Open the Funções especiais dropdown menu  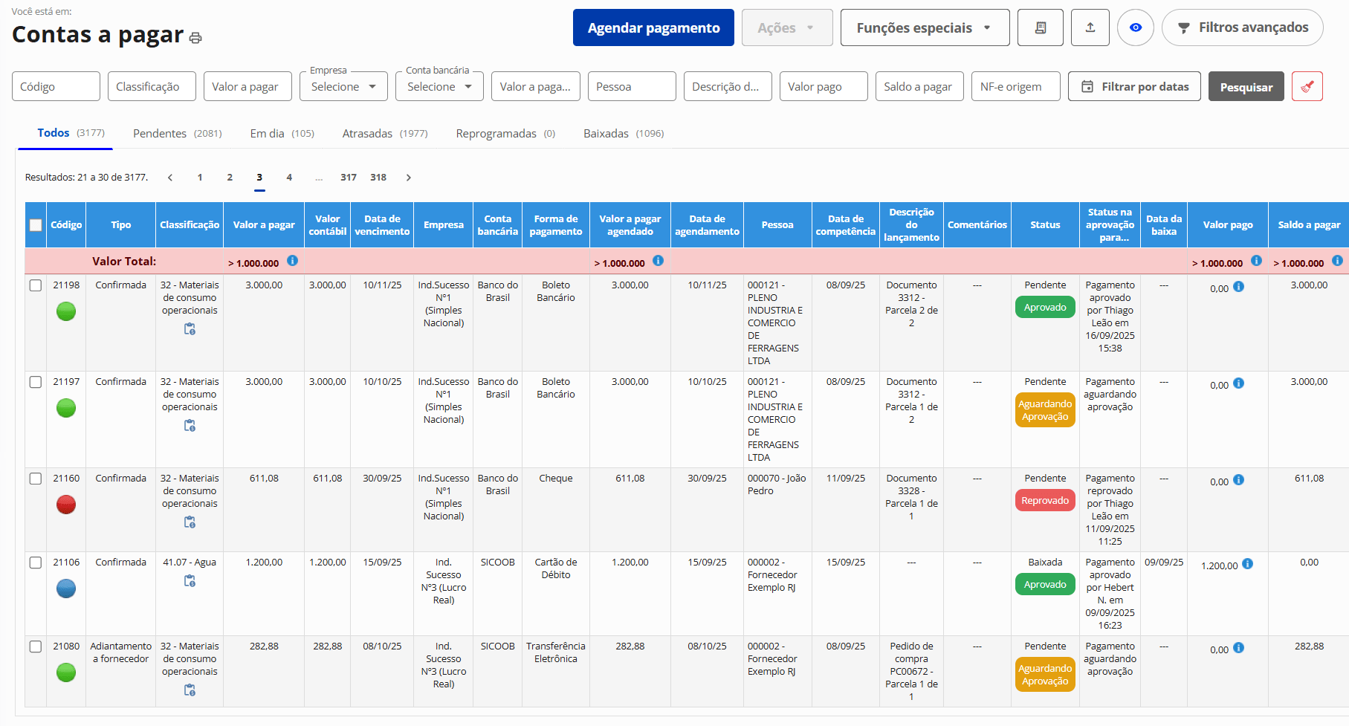[x=924, y=27]
